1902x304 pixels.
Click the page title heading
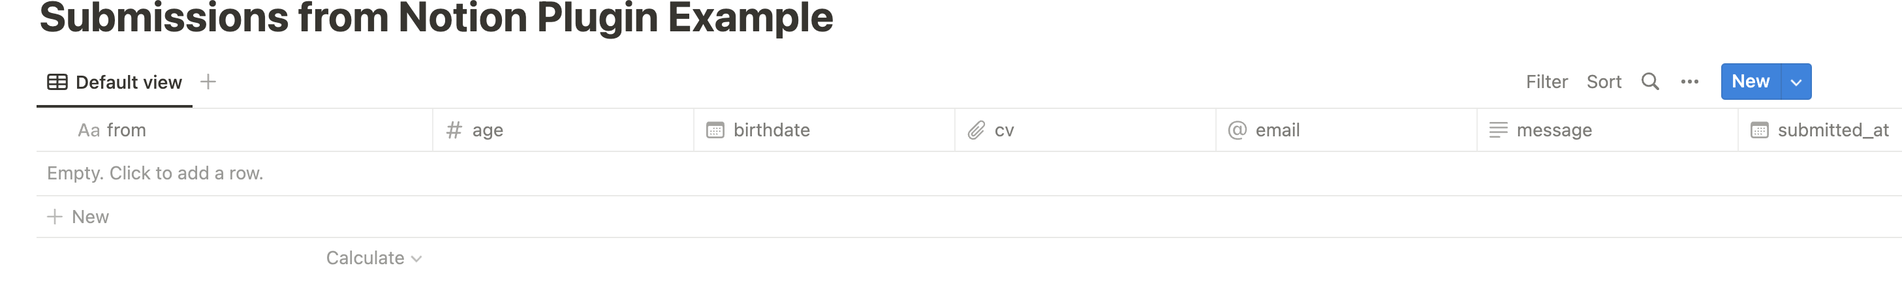435,18
